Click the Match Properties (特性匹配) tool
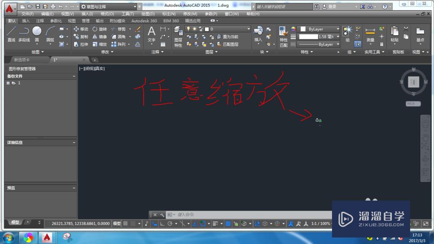The width and height of the screenshot is (434, 244). point(283,36)
